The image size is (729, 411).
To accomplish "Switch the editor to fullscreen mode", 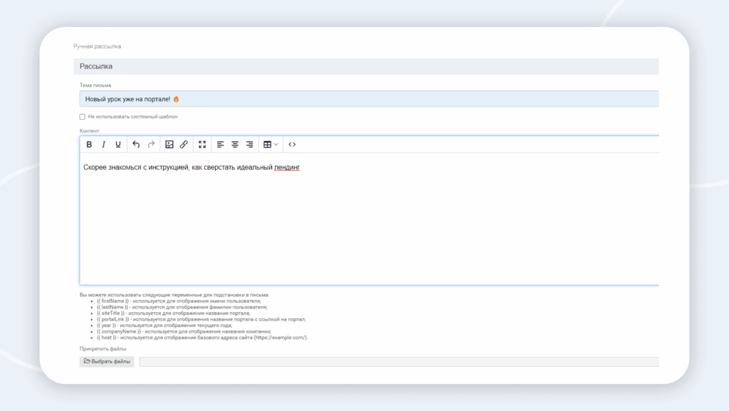I will [202, 145].
